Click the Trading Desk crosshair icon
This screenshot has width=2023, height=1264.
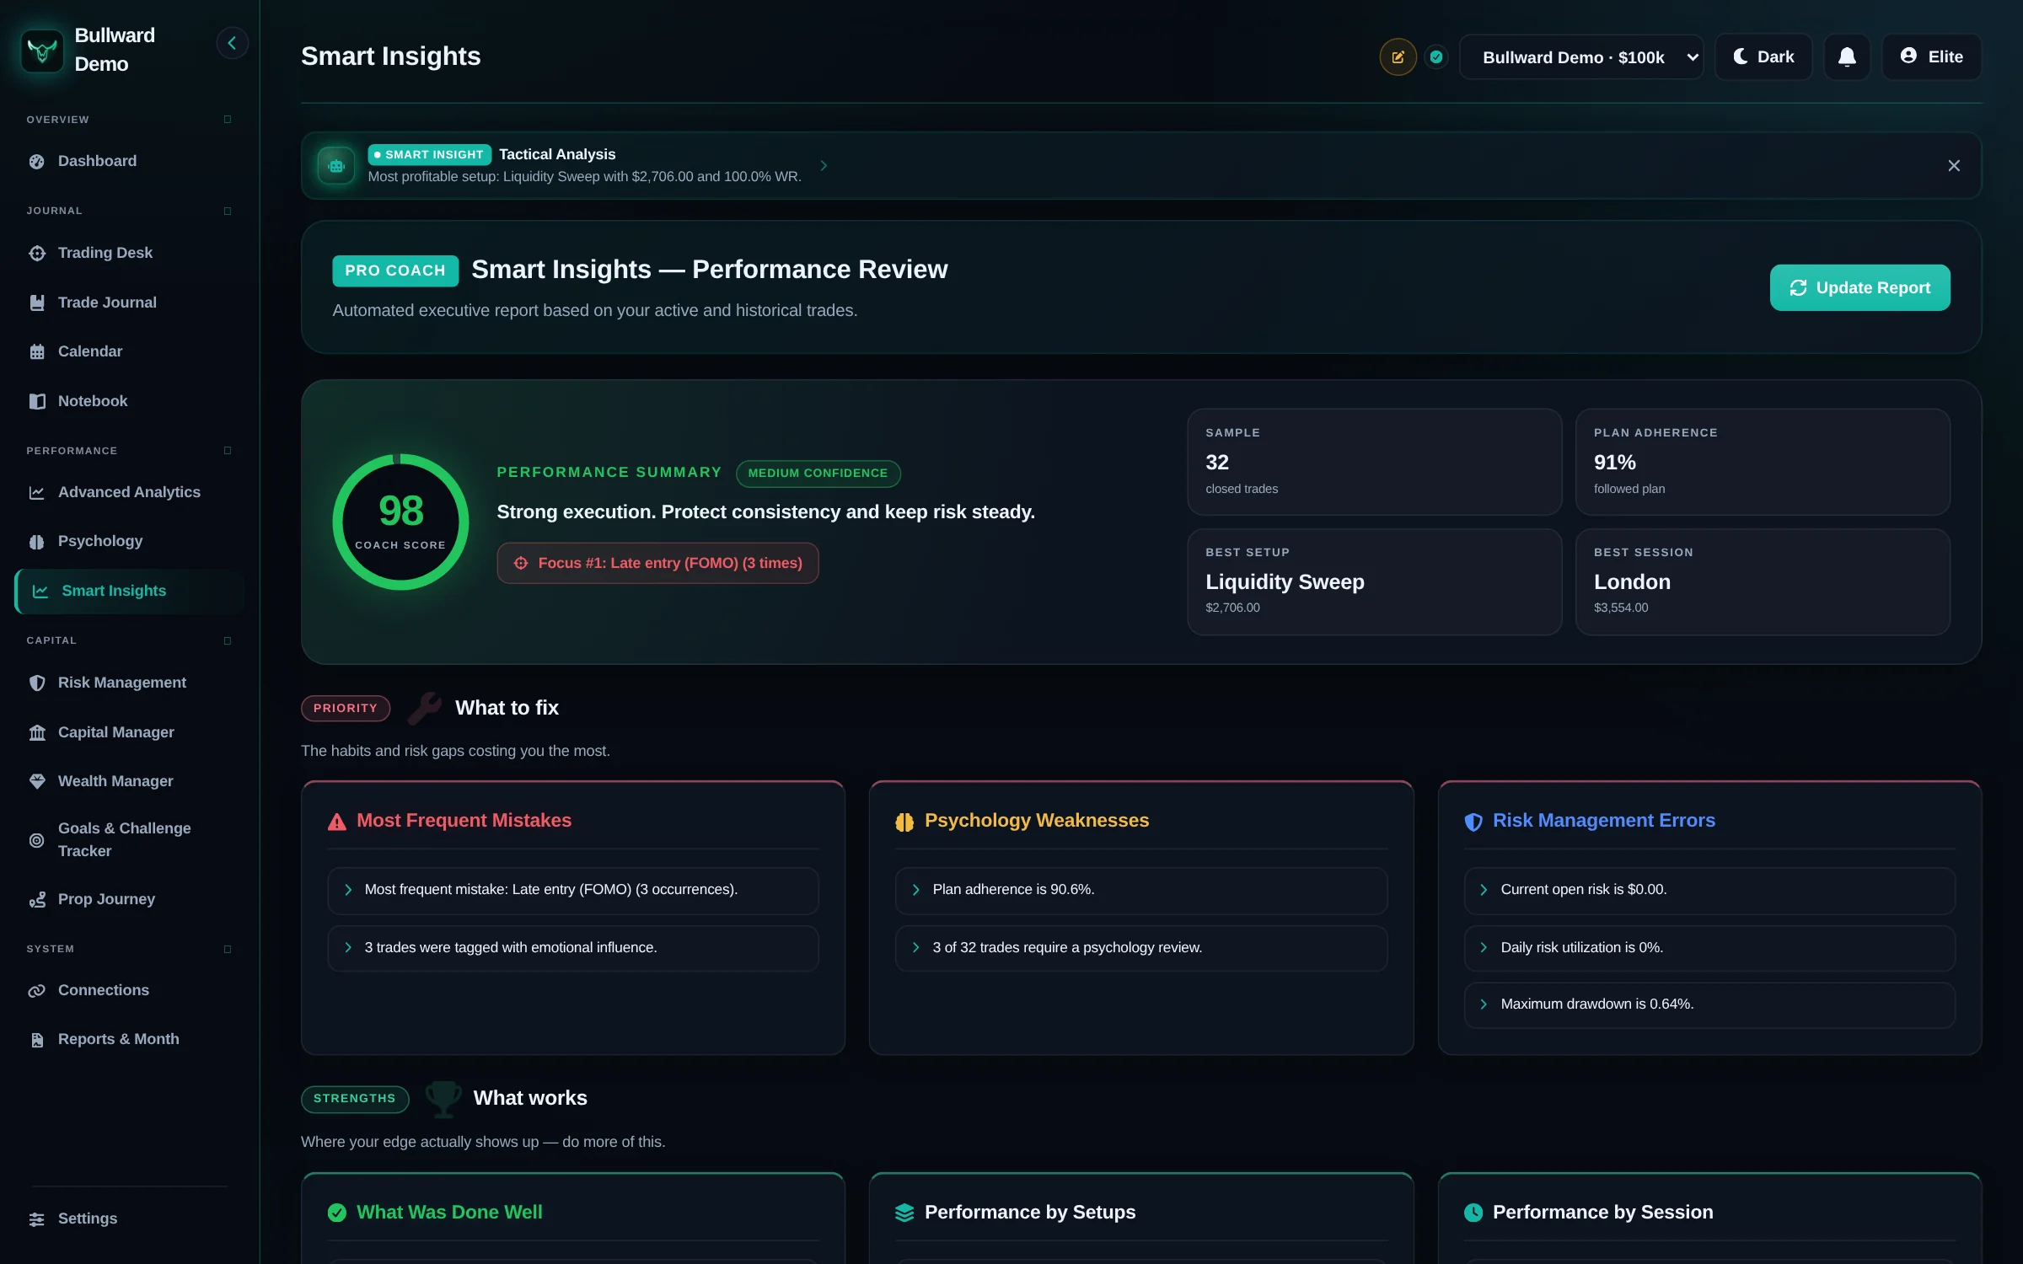pos(37,253)
